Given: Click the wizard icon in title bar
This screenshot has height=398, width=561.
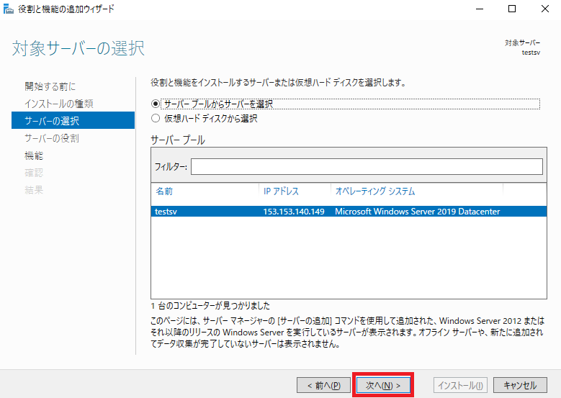Looking at the screenshot, I should click(x=8, y=9).
